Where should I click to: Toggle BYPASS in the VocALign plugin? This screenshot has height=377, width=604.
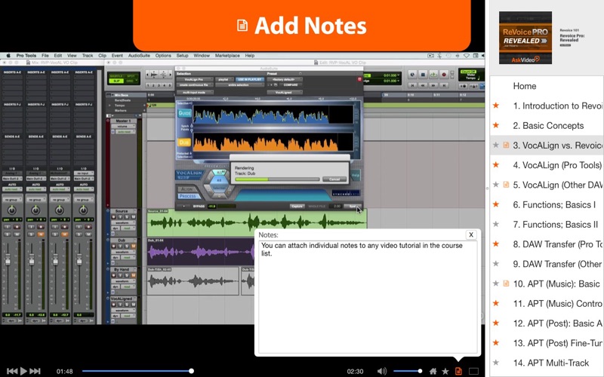[x=199, y=206]
